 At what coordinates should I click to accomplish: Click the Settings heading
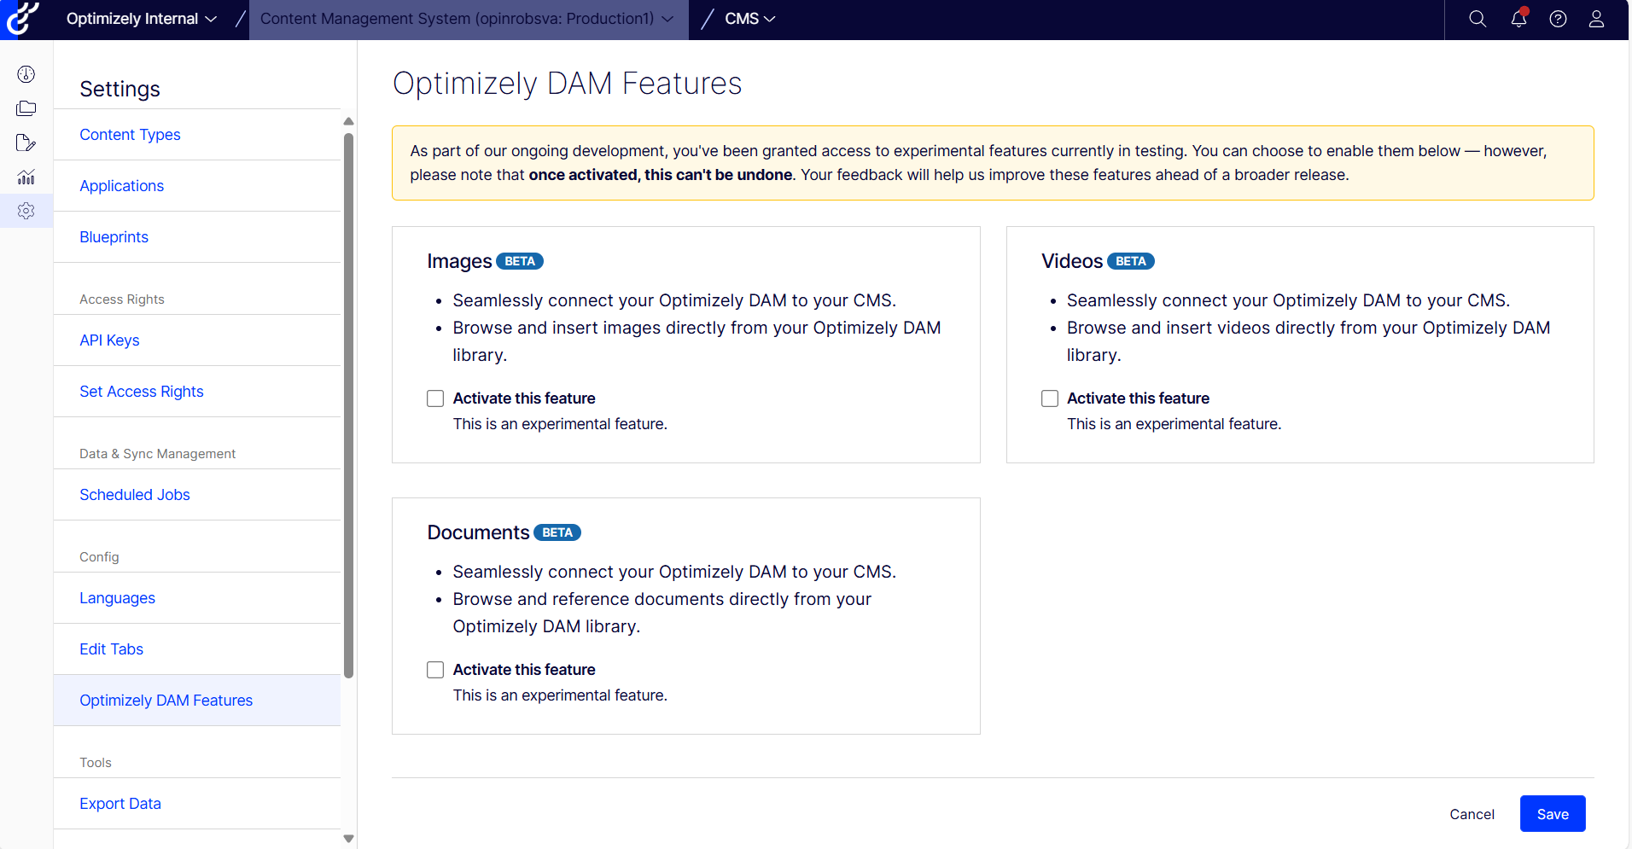(119, 89)
